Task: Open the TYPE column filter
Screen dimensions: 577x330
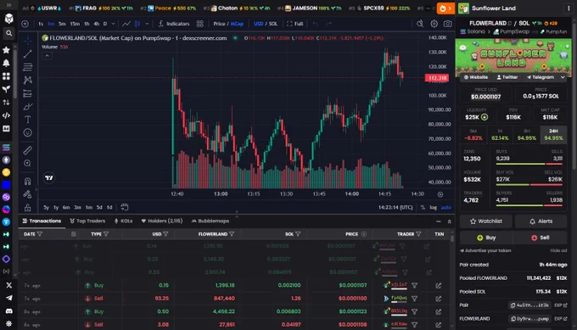Action: 106,234
